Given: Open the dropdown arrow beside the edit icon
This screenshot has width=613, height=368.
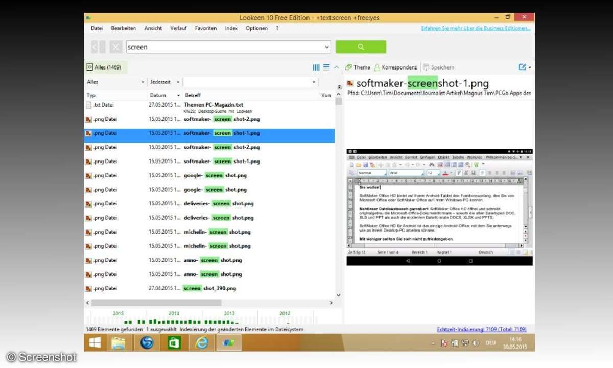Looking at the screenshot, I should click(530, 67).
